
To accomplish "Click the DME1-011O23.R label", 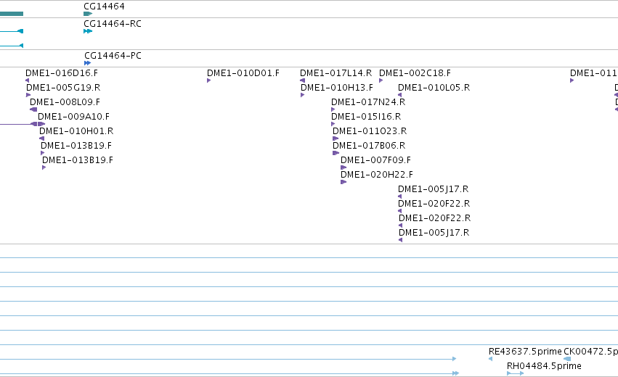I will click(370, 131).
